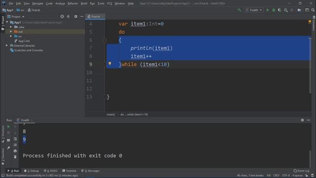Collapse all nodes in the Project panel
316x178 pixels.
[68, 16]
